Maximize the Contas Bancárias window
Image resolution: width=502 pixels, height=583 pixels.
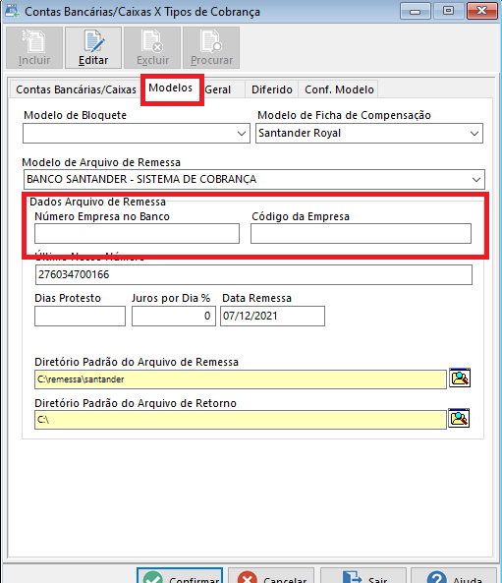click(x=449, y=11)
